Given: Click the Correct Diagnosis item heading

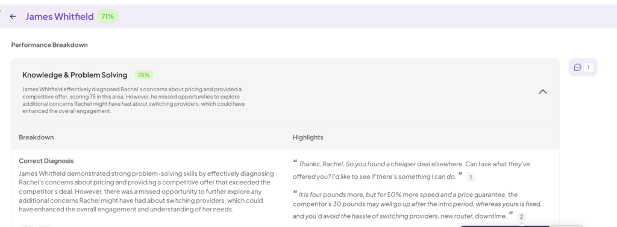Looking at the screenshot, I should pos(46,161).
